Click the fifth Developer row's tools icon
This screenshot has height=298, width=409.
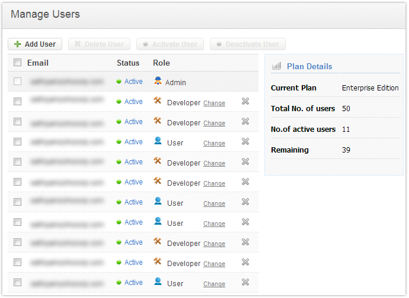(x=158, y=241)
